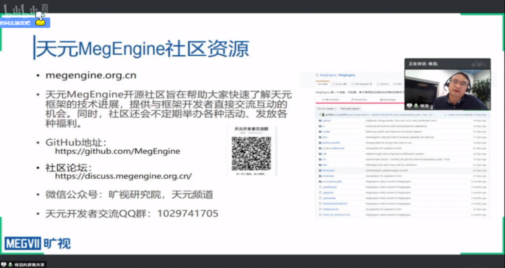
Task: Click the screen icon on speaker video overlay
Action: 409,105
